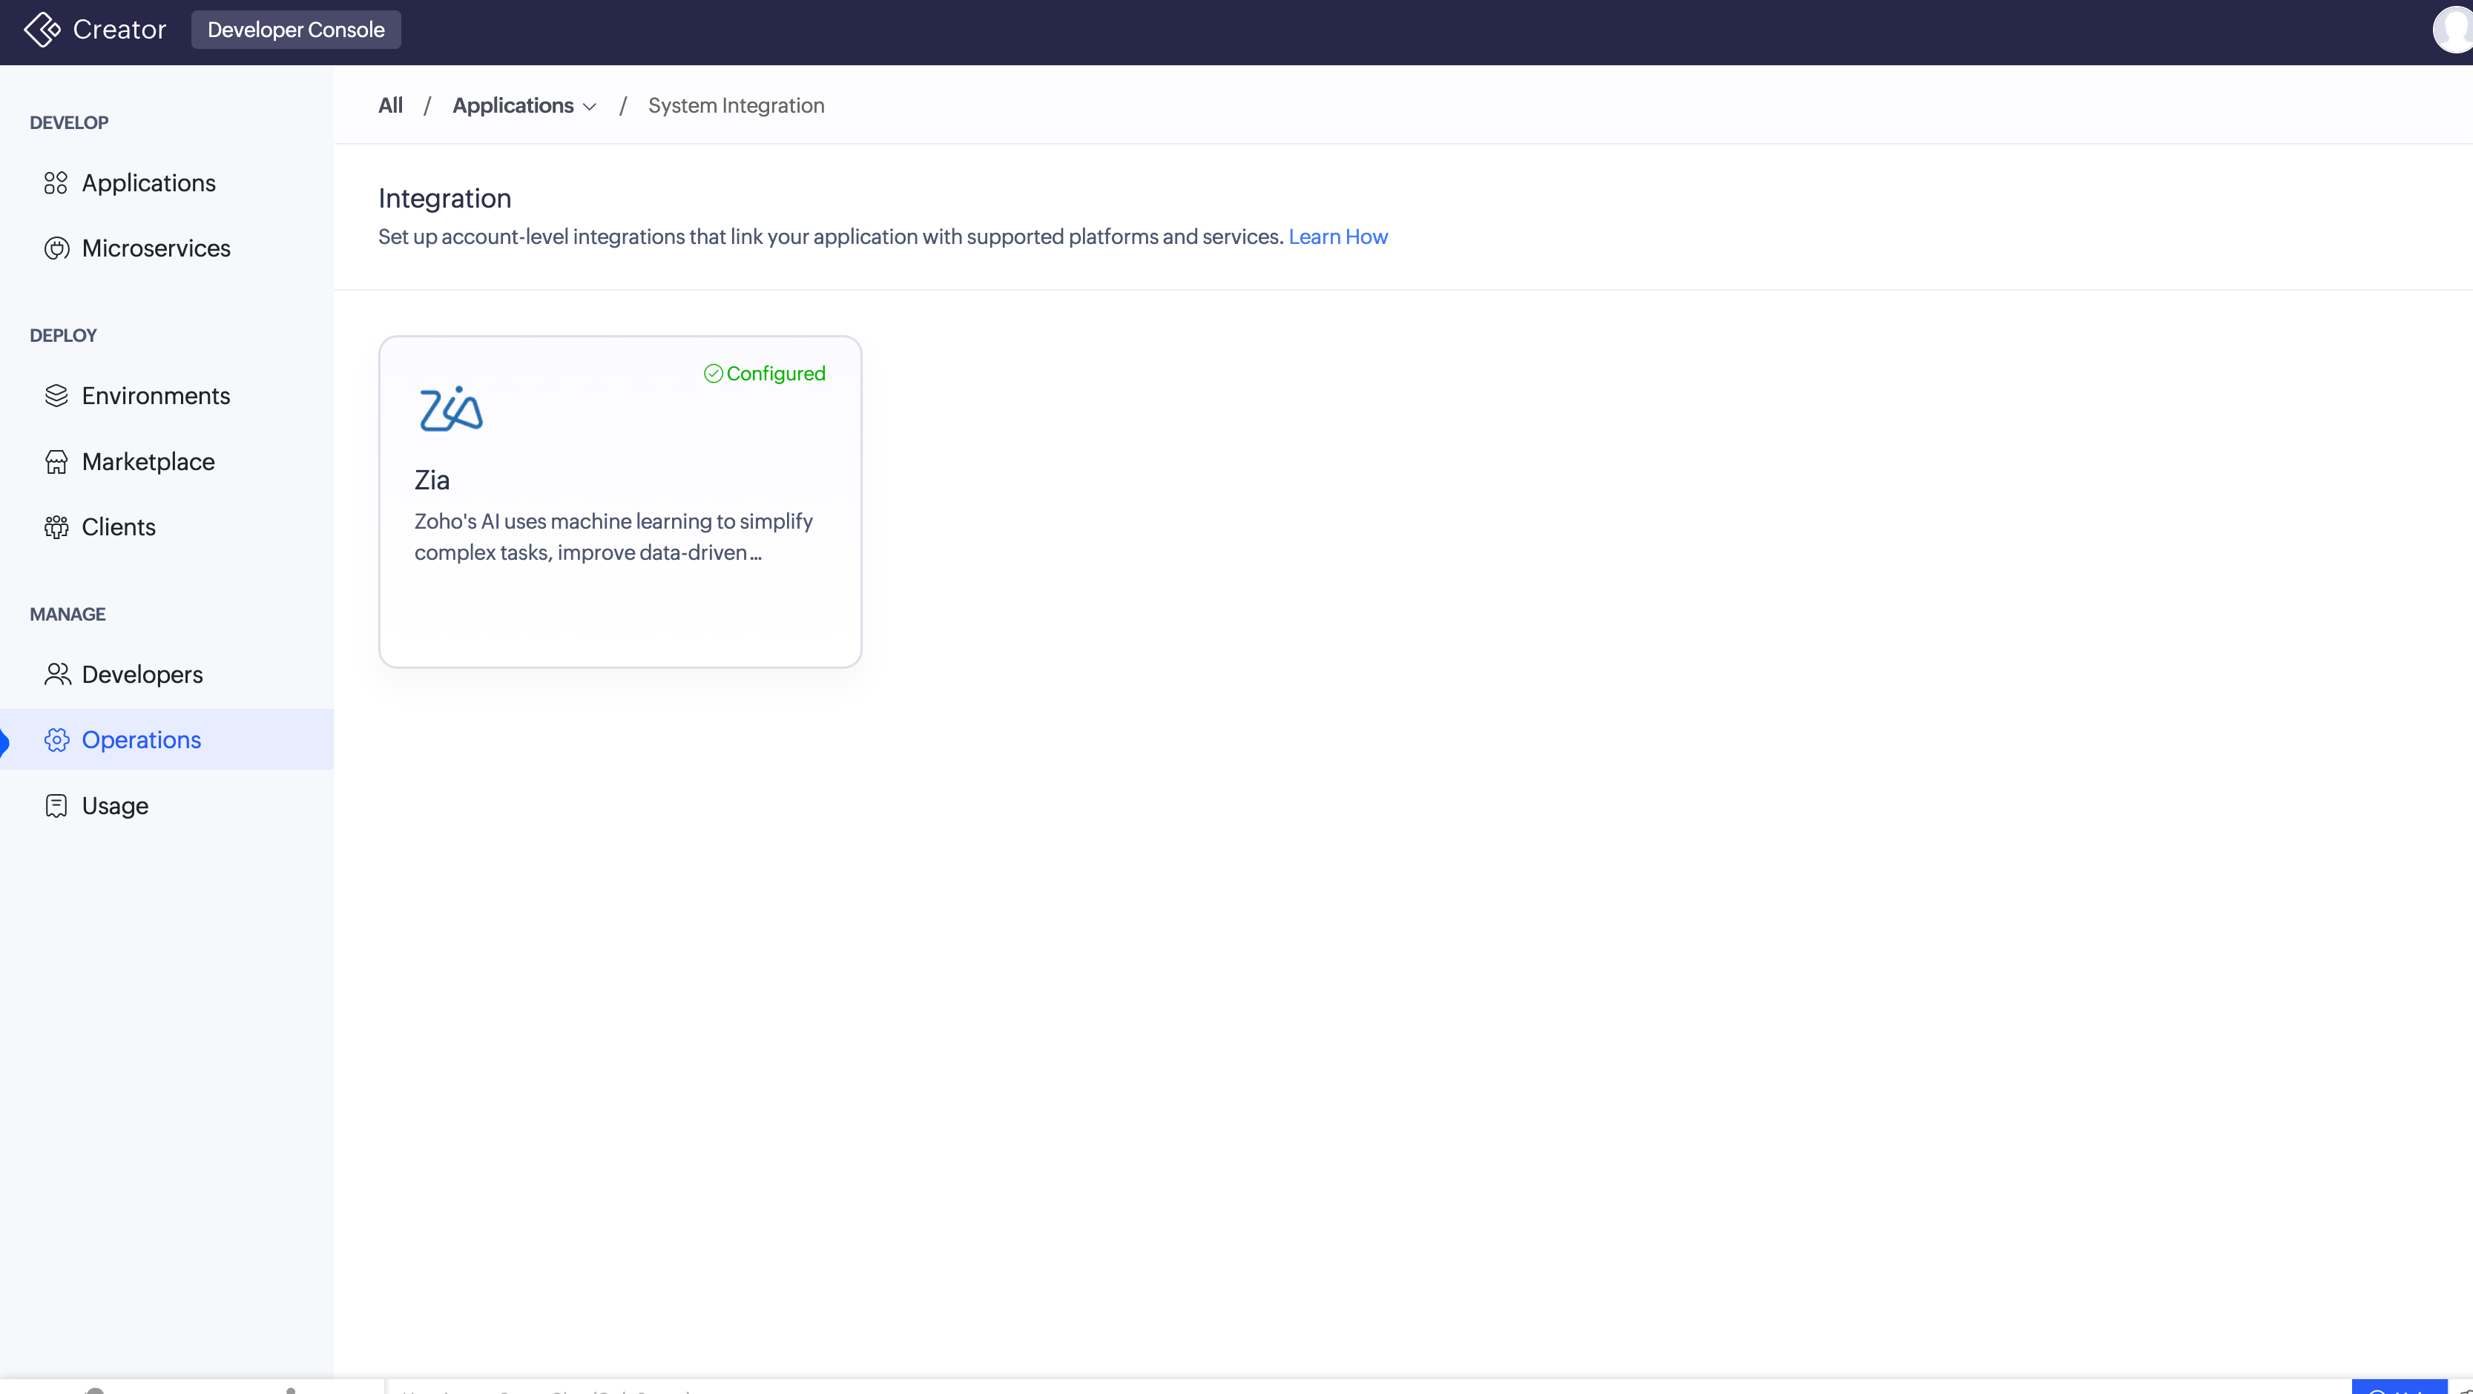Open Usage via its receipt icon

(x=56, y=806)
